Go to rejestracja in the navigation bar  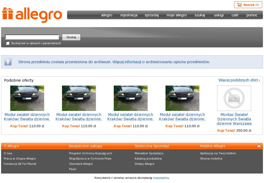coord(129,15)
